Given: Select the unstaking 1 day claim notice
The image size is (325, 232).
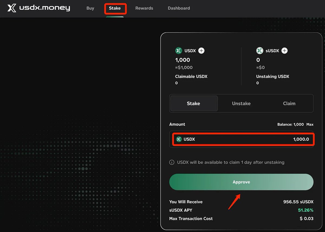Looking at the screenshot, I should click(x=231, y=163).
